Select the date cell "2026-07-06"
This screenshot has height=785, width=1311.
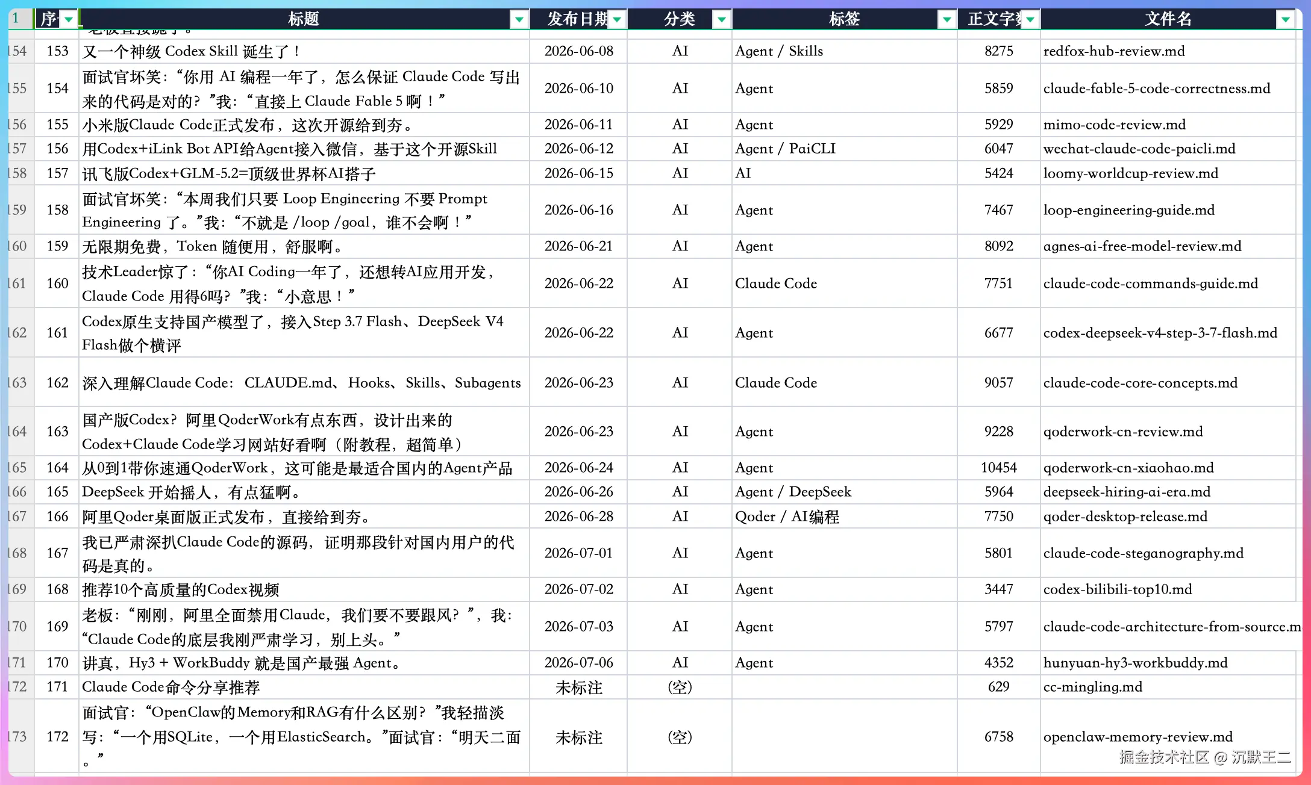(579, 663)
